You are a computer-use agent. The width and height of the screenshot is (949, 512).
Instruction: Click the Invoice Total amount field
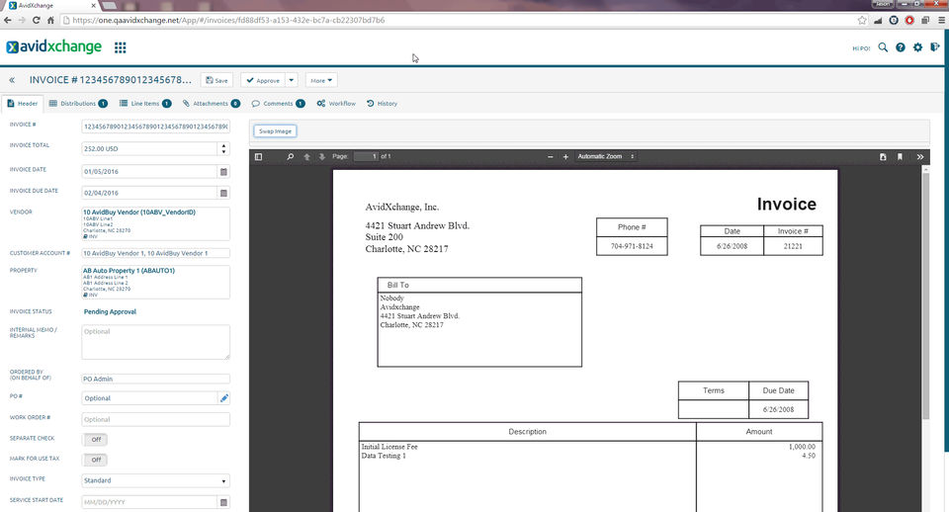pos(149,149)
